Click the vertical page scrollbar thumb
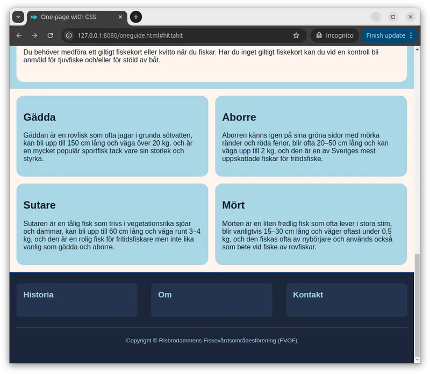The width and height of the screenshot is (430, 374). click(417, 306)
